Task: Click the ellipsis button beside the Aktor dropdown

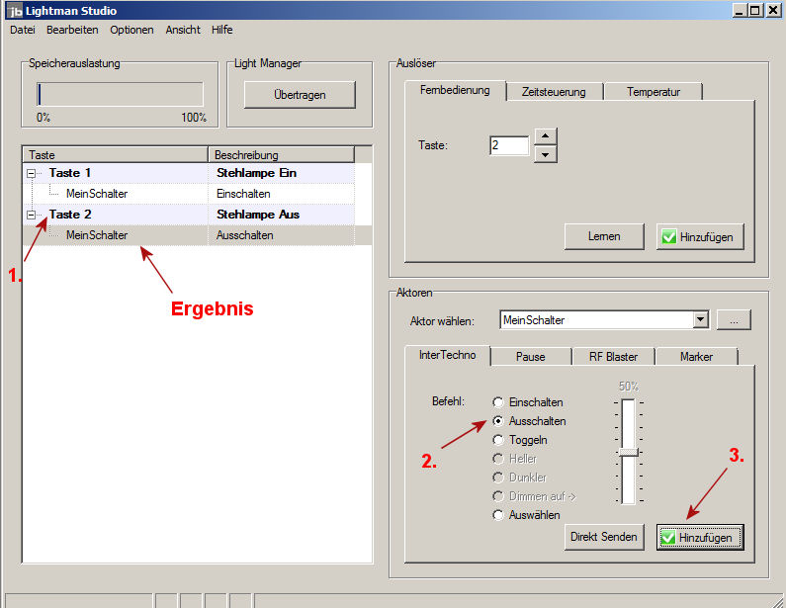Action: pyautogui.click(x=734, y=320)
